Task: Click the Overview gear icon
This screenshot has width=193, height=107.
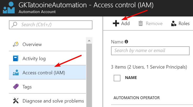Action: click(x=16, y=44)
